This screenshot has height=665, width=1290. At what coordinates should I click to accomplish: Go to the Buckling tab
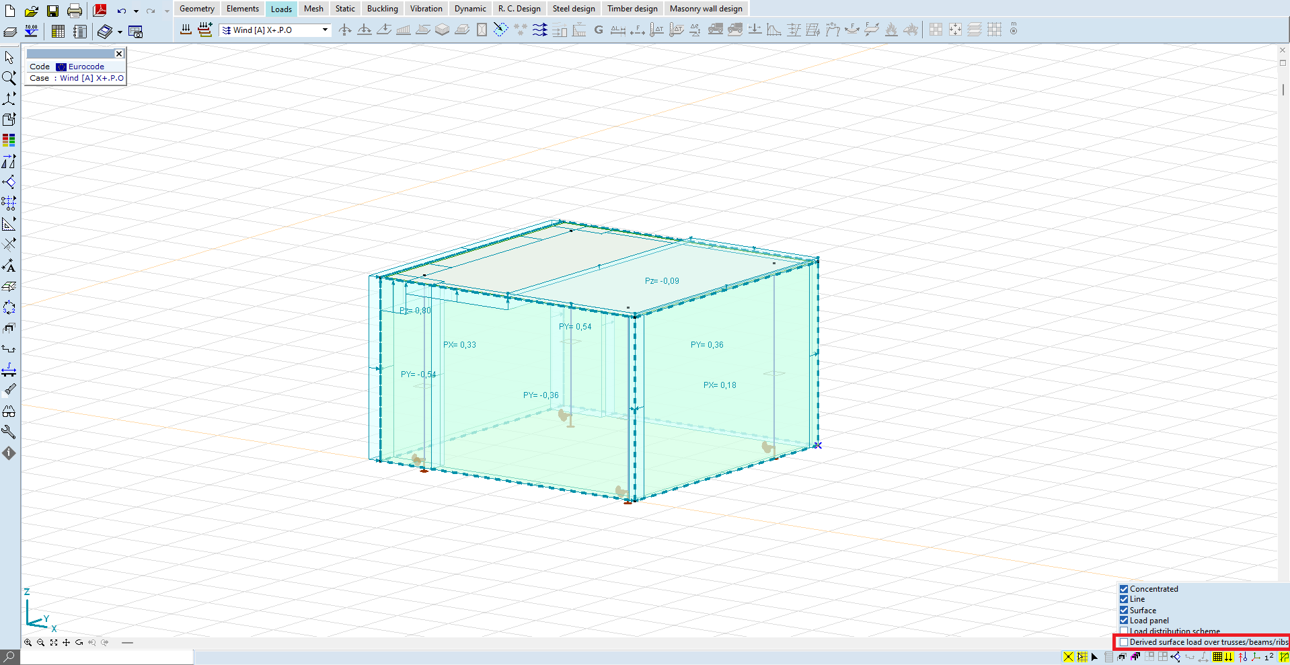[x=383, y=9]
